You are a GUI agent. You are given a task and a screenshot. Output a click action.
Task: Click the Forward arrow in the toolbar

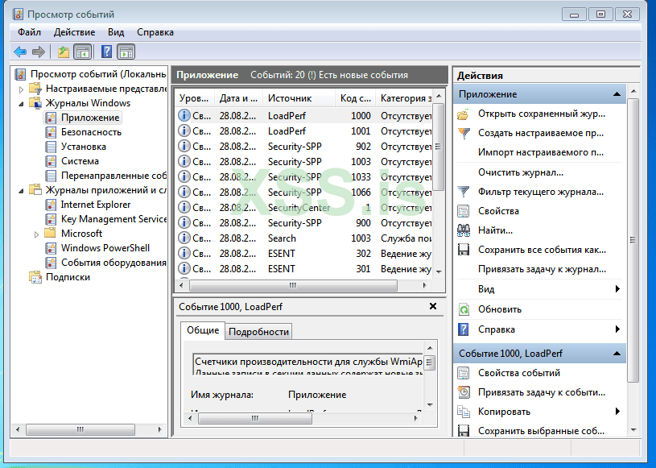(x=38, y=52)
